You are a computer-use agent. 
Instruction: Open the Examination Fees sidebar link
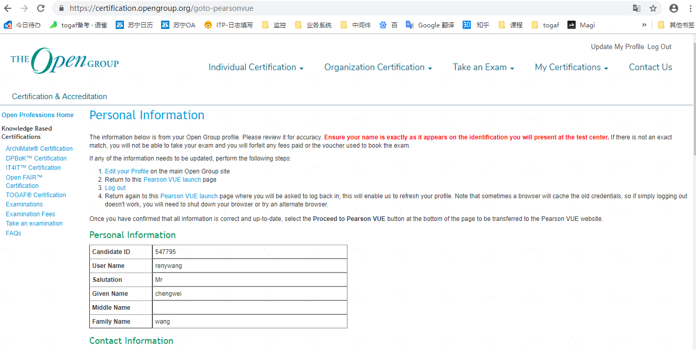[30, 214]
